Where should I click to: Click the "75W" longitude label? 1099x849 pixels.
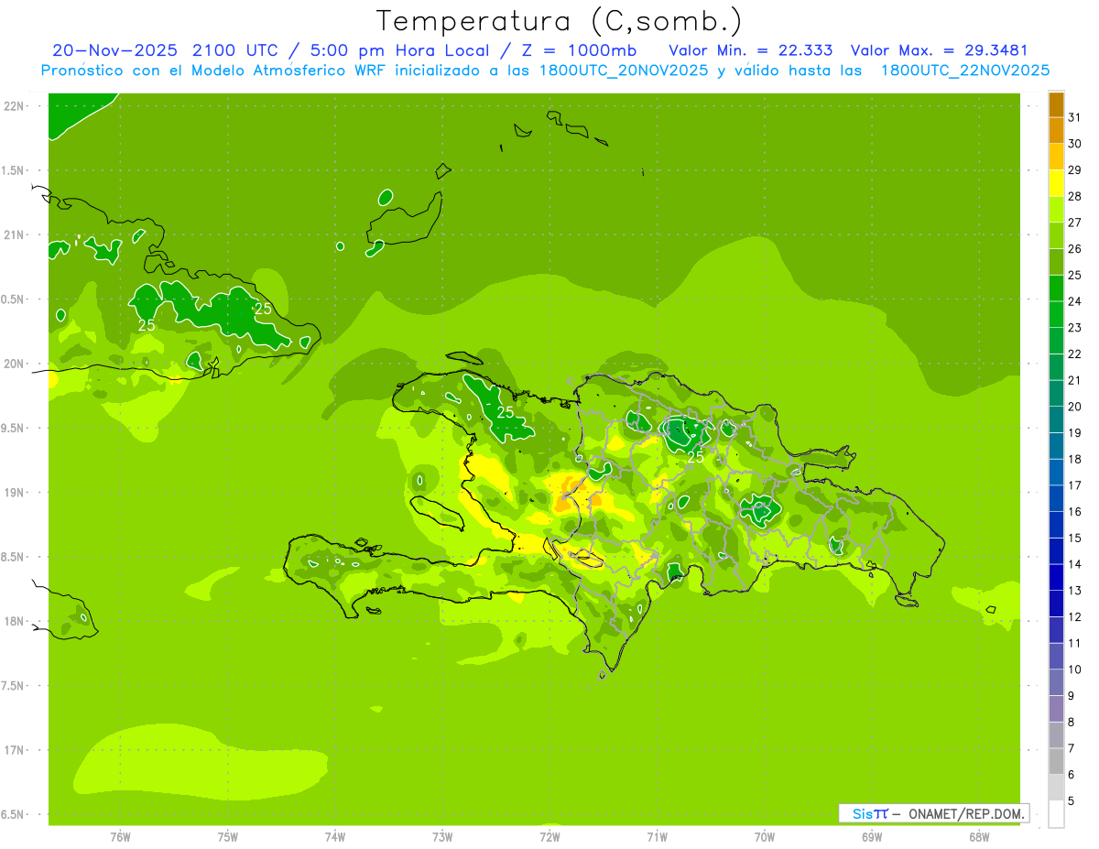[x=228, y=837]
